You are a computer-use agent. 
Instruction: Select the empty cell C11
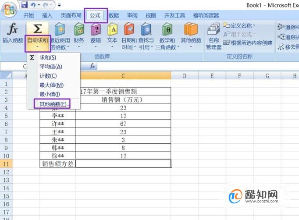pyautogui.click(x=123, y=164)
